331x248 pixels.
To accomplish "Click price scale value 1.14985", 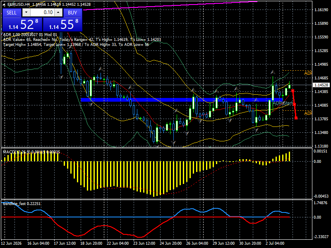I will 321,64.
